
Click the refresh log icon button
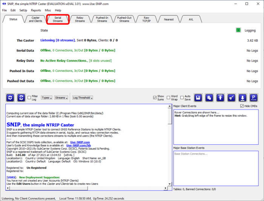click(x=10, y=97)
